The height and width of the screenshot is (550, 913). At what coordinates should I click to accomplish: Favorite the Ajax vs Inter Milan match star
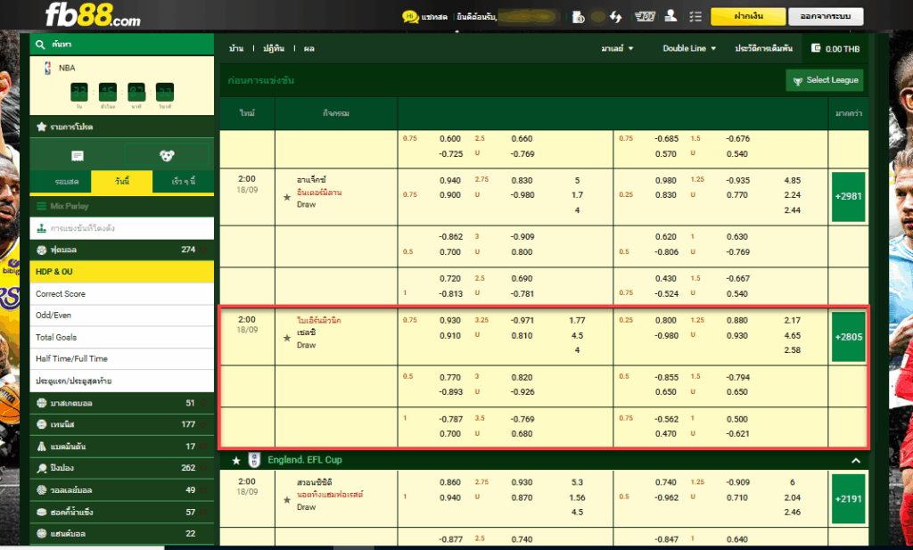pos(287,197)
